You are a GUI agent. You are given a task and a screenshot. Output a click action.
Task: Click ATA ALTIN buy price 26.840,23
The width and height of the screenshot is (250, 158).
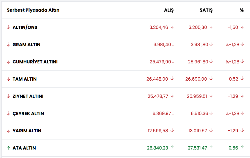point(158,148)
